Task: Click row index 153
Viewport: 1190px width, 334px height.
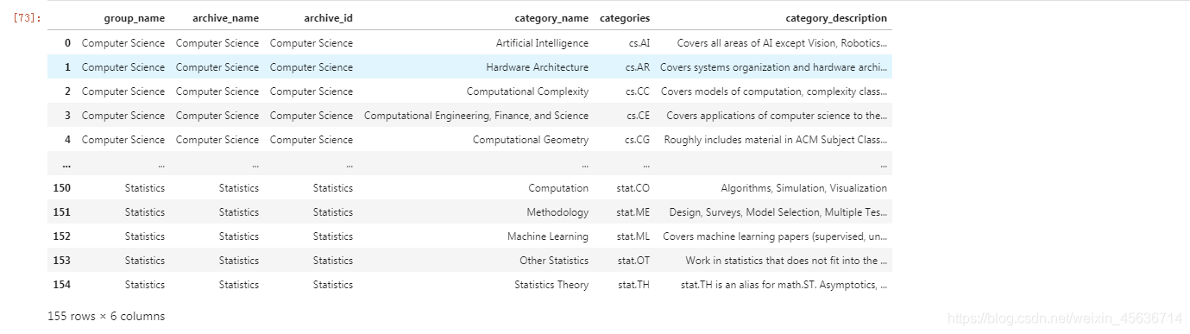Action: (x=62, y=261)
